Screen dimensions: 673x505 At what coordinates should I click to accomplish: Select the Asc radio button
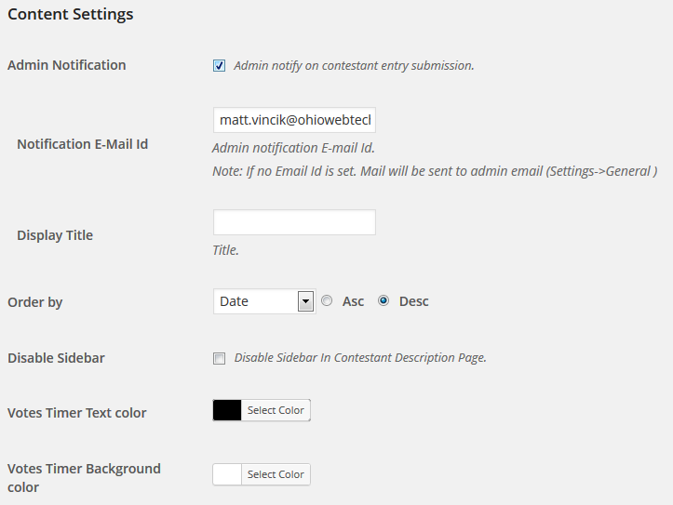(327, 300)
